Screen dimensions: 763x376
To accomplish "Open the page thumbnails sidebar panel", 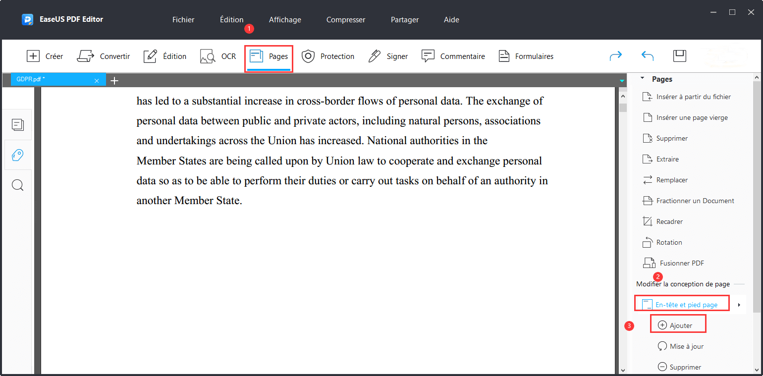I will click(18, 125).
